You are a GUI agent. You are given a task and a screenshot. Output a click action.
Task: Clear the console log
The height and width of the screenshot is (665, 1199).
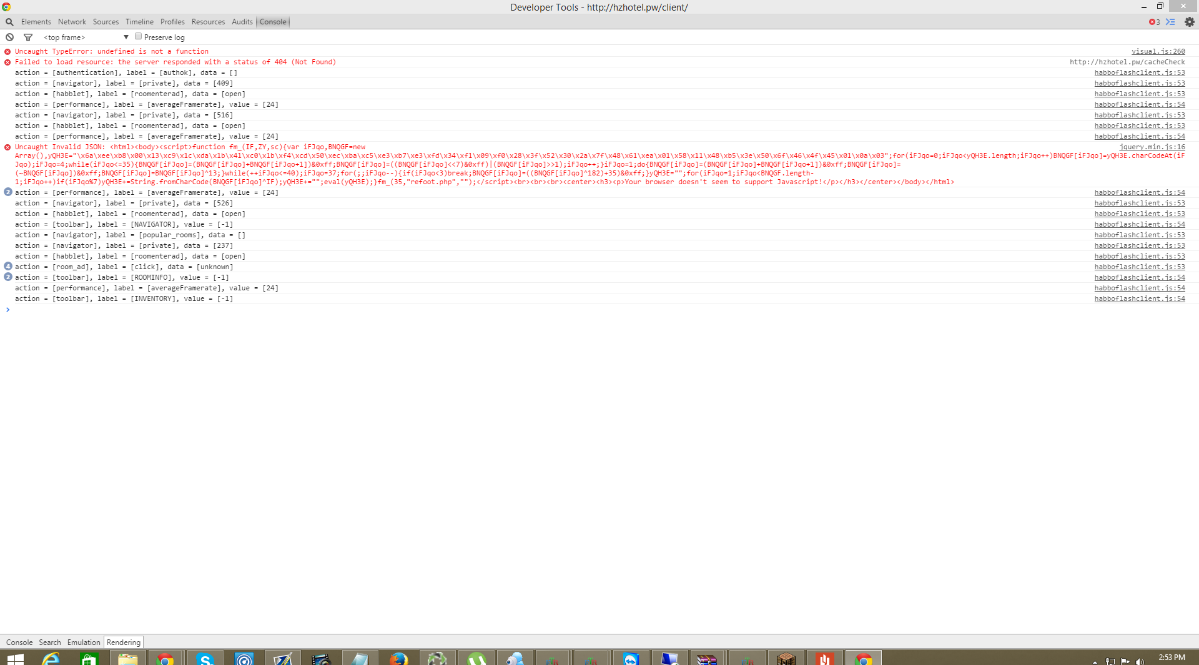[x=9, y=37]
